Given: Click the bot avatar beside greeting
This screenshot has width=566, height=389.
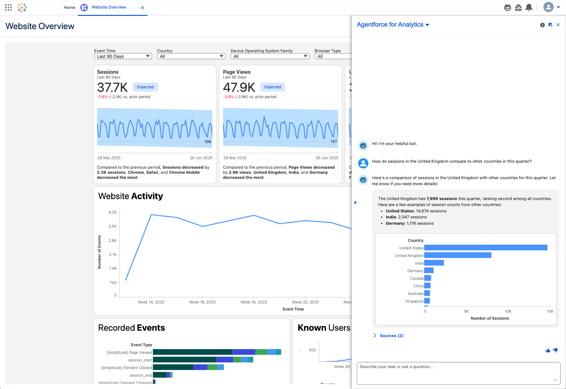Looking at the screenshot, I should click(363, 145).
